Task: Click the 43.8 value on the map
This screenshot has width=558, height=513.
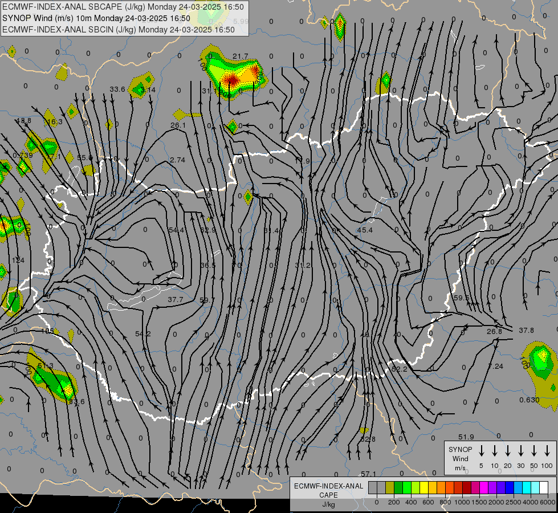Action: click(x=23, y=120)
